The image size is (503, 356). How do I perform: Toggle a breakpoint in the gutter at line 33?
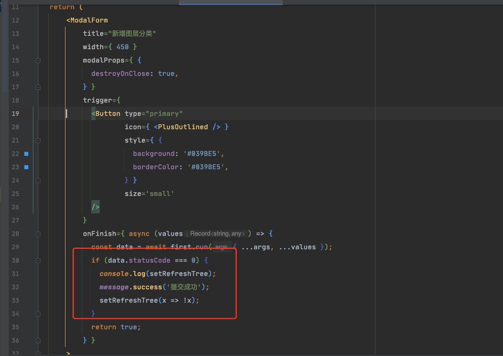[27, 300]
